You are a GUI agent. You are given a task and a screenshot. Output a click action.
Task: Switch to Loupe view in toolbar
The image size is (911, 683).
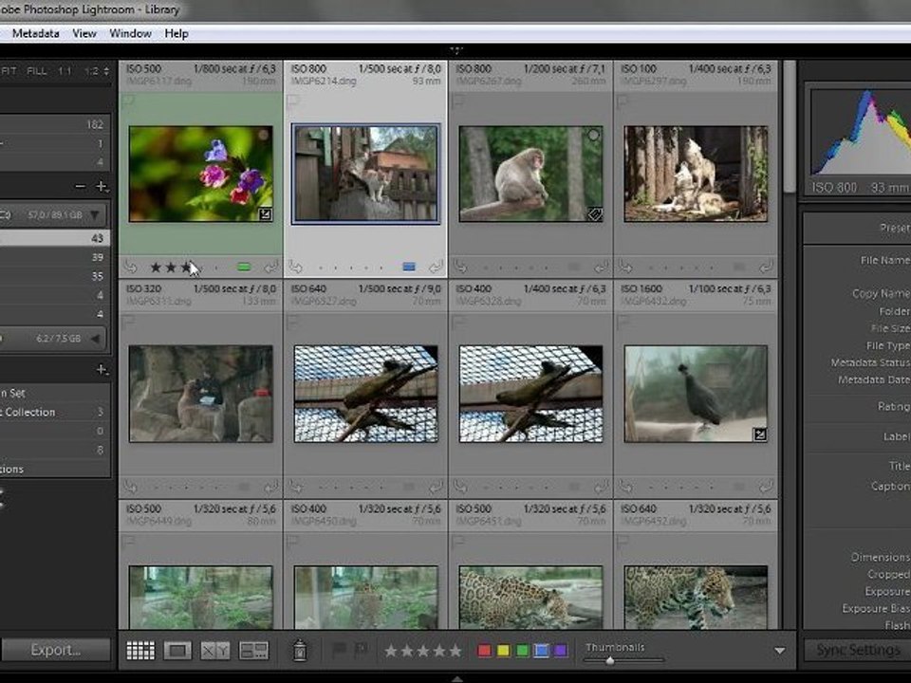point(177,651)
